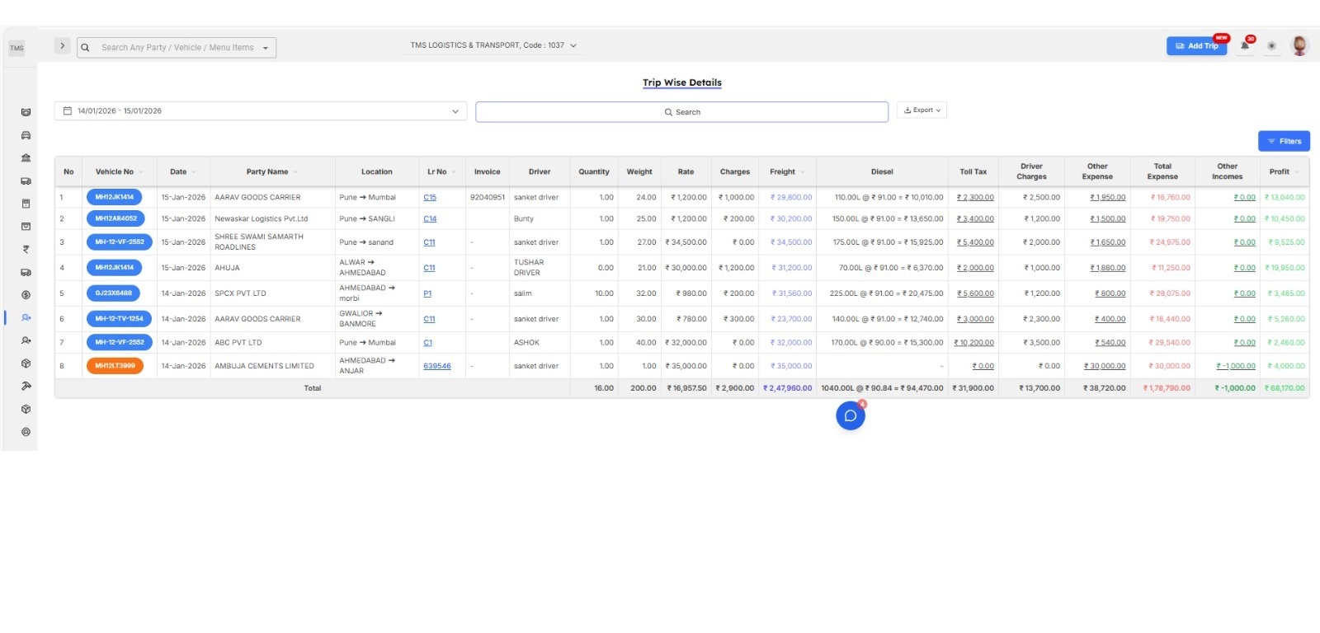Open the bank icon in sidebar
The image size is (1320, 633).
coord(26,158)
